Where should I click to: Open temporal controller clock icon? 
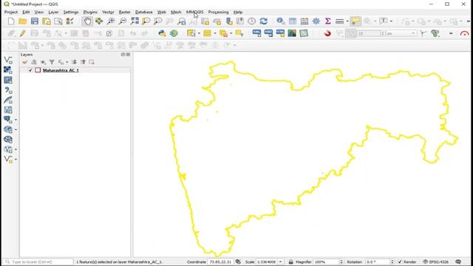coord(251,21)
